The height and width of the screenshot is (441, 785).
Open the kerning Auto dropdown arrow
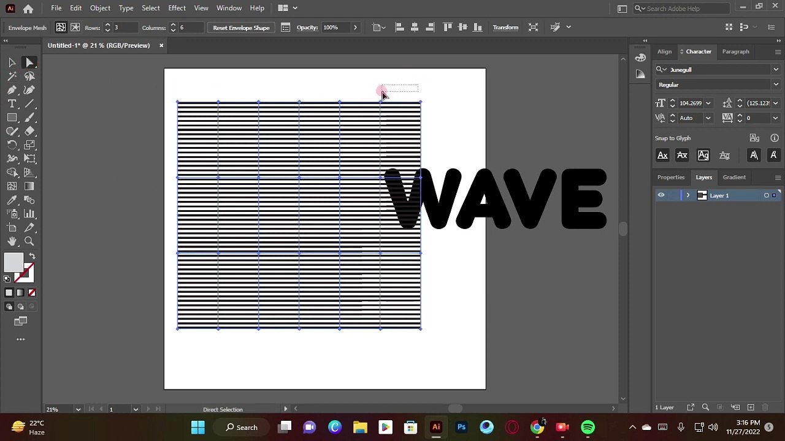pos(708,118)
